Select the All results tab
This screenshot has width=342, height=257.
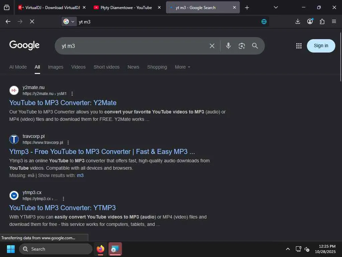tap(37, 67)
